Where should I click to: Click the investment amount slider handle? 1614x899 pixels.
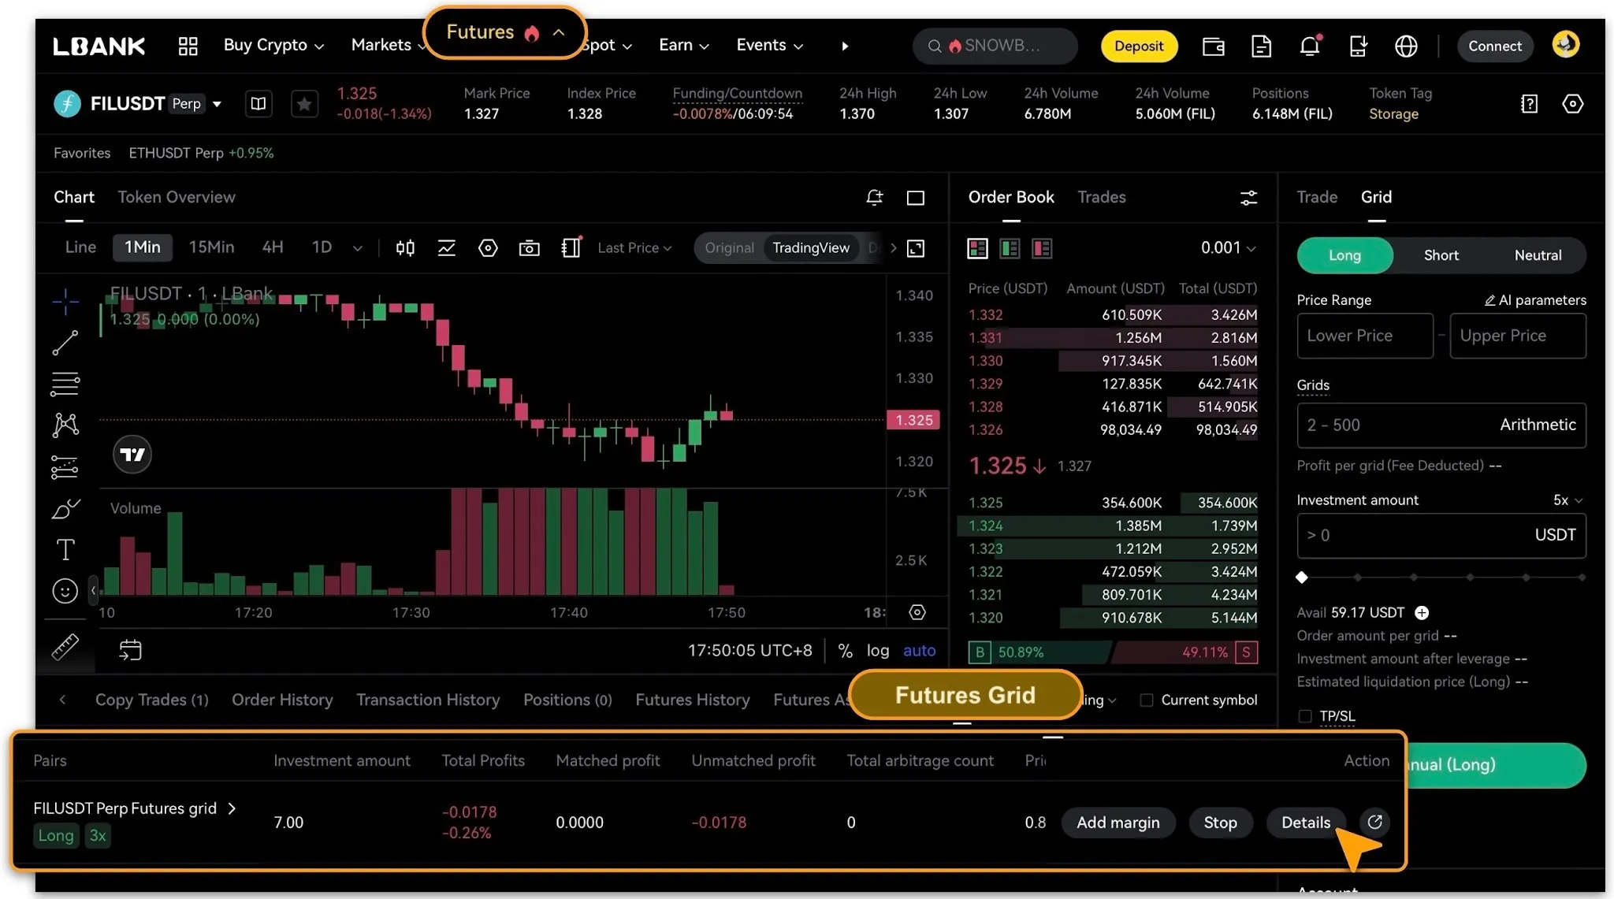(x=1302, y=578)
